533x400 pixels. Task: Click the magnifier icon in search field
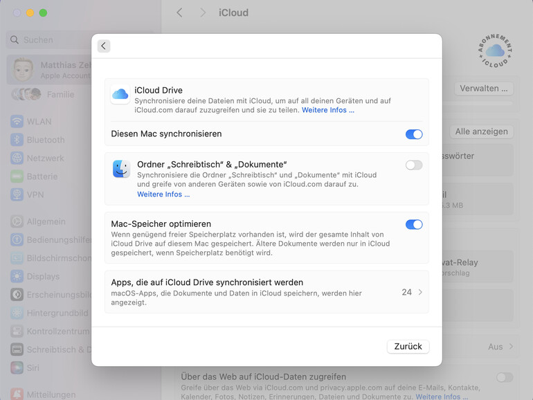pos(15,39)
